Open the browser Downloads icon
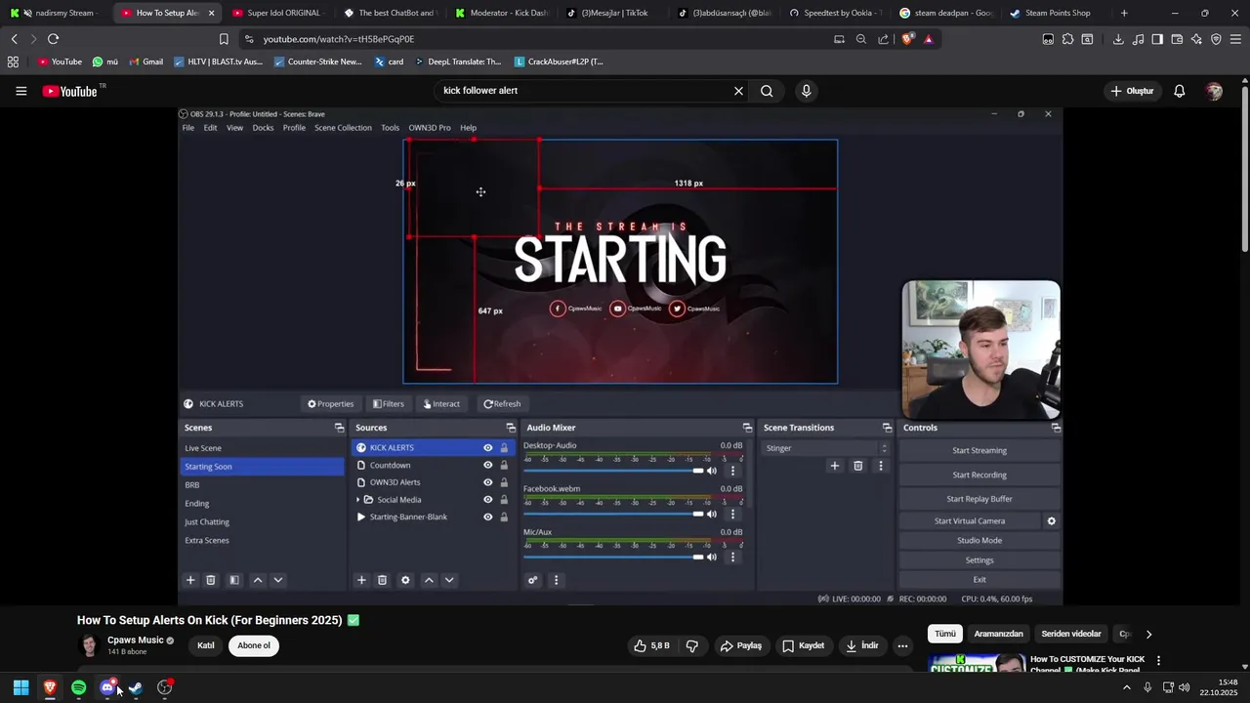Viewport: 1250px width, 703px height. (x=1118, y=39)
